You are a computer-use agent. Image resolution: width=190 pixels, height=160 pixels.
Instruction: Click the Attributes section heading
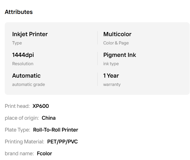(19, 12)
